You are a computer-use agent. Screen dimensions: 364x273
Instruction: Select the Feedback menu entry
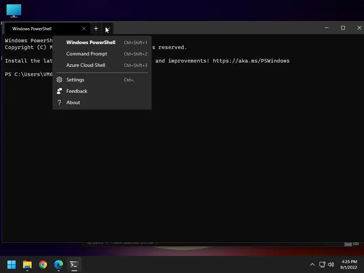(102, 91)
